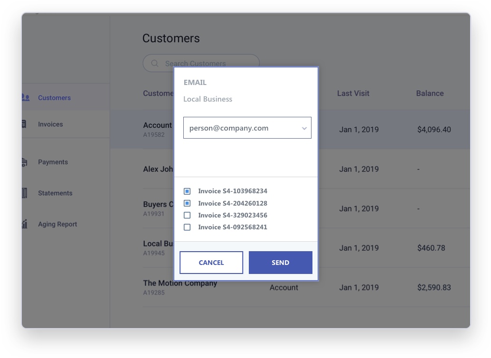The image size is (491, 358).
Task: Click the Aging Report chart icon
Action: 25,224
